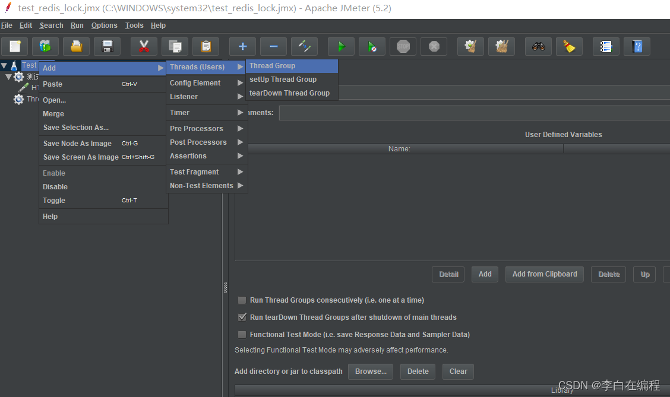The width and height of the screenshot is (670, 397).
Task: Click the Reset Search broom icon
Action: point(569,46)
